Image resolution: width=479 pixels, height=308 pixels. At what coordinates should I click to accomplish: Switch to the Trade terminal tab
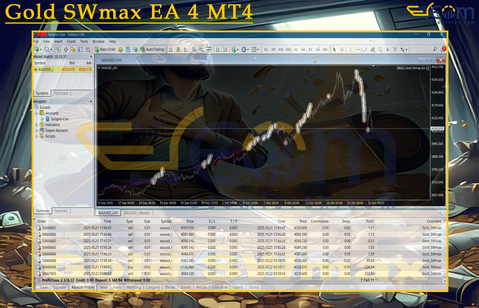point(43,287)
